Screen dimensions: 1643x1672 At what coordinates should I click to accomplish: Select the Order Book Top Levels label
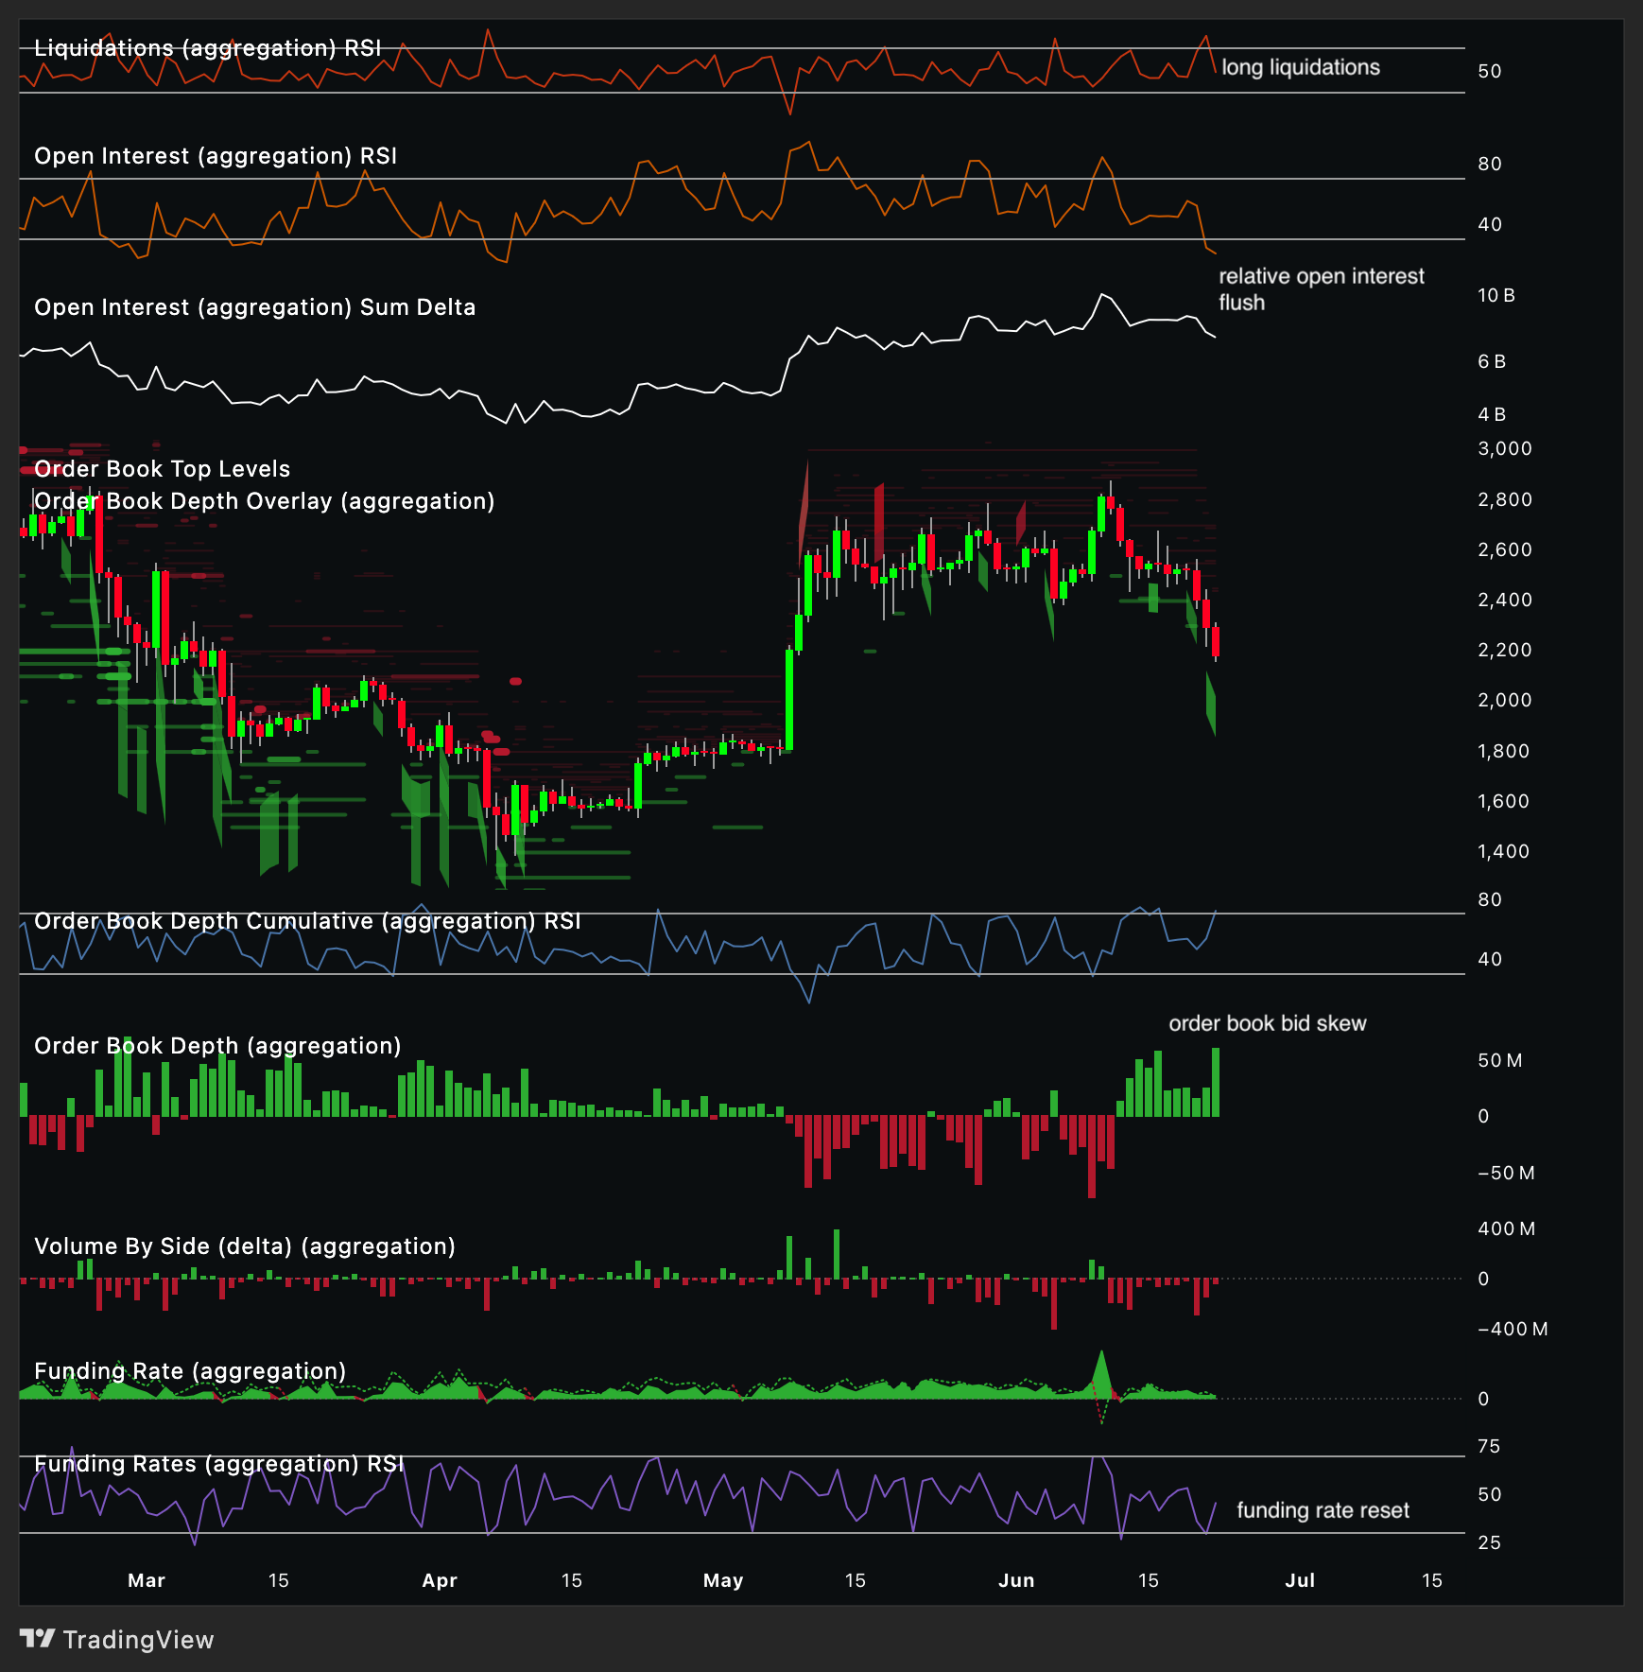(162, 469)
